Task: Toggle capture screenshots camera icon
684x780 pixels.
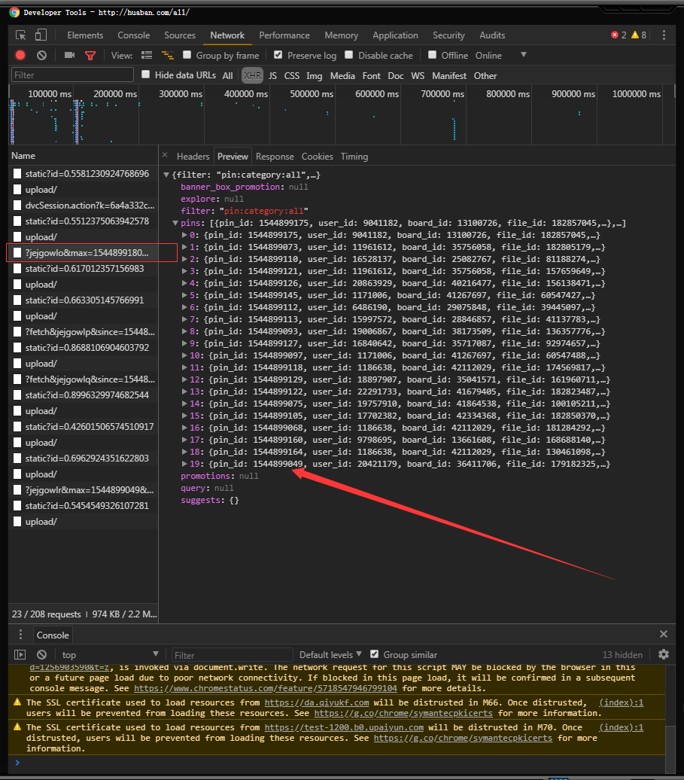Action: (69, 55)
